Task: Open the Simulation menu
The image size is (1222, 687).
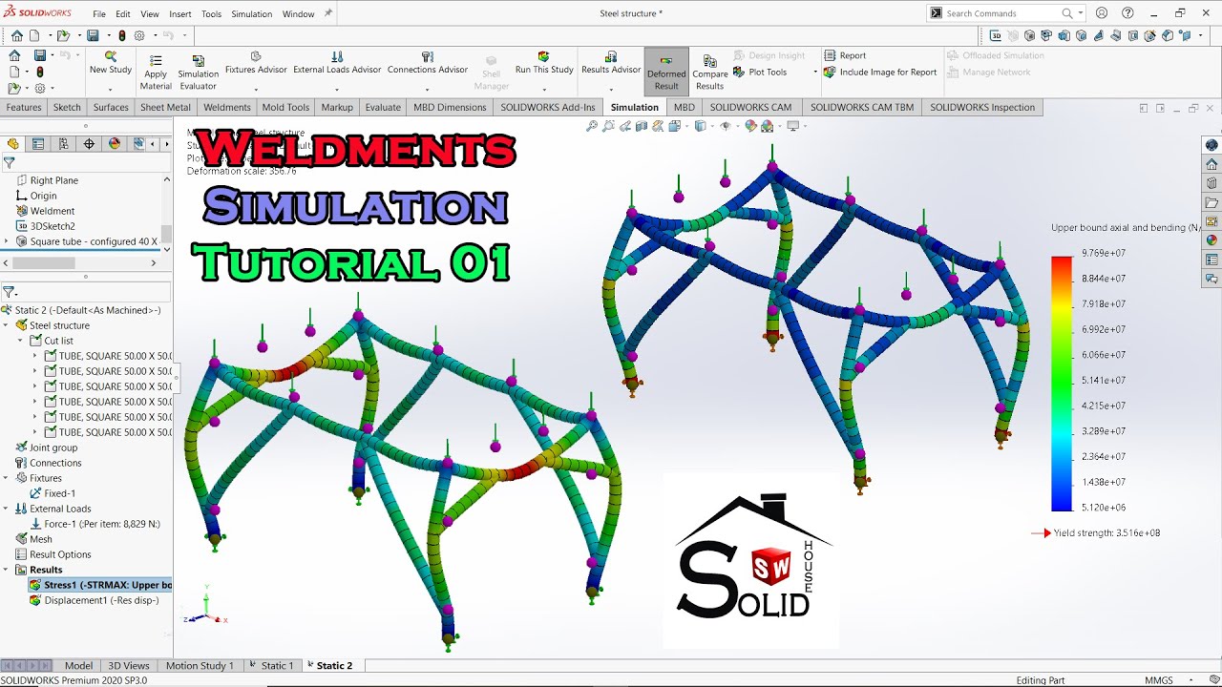Action: (x=252, y=14)
